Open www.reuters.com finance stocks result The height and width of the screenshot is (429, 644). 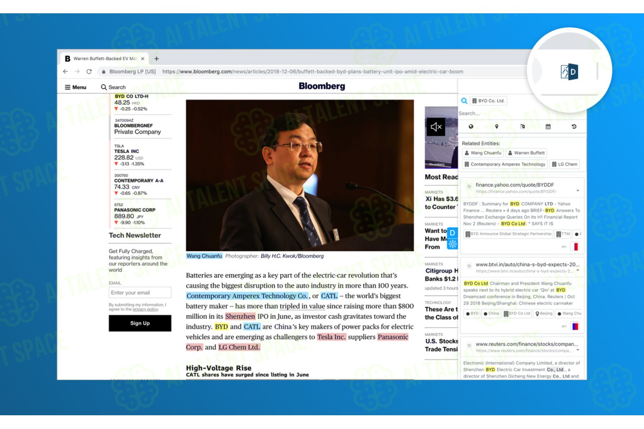click(527, 344)
